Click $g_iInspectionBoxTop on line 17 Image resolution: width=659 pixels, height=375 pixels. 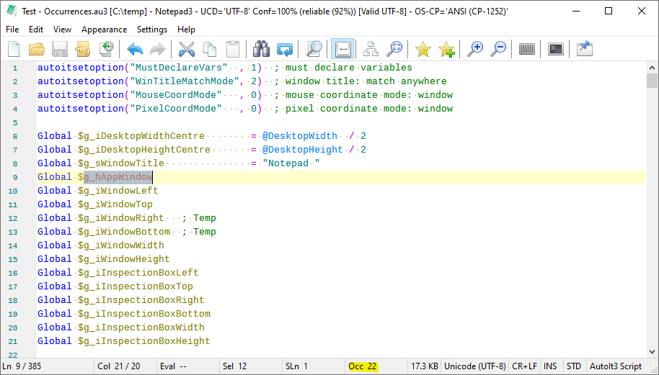pos(136,286)
